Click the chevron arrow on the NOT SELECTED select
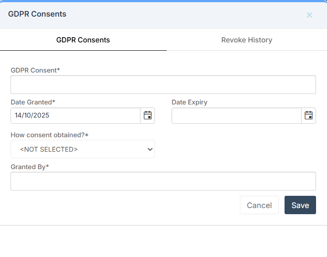The width and height of the screenshot is (327, 257). point(150,149)
